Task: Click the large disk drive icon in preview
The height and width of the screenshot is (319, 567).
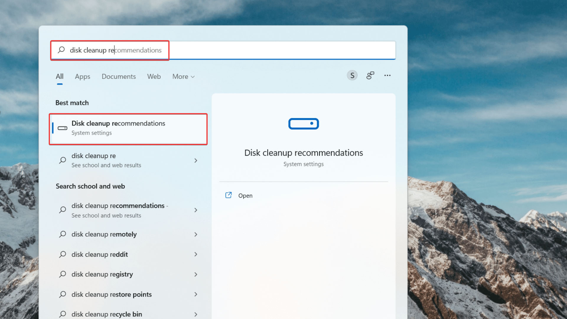Action: 304,124
